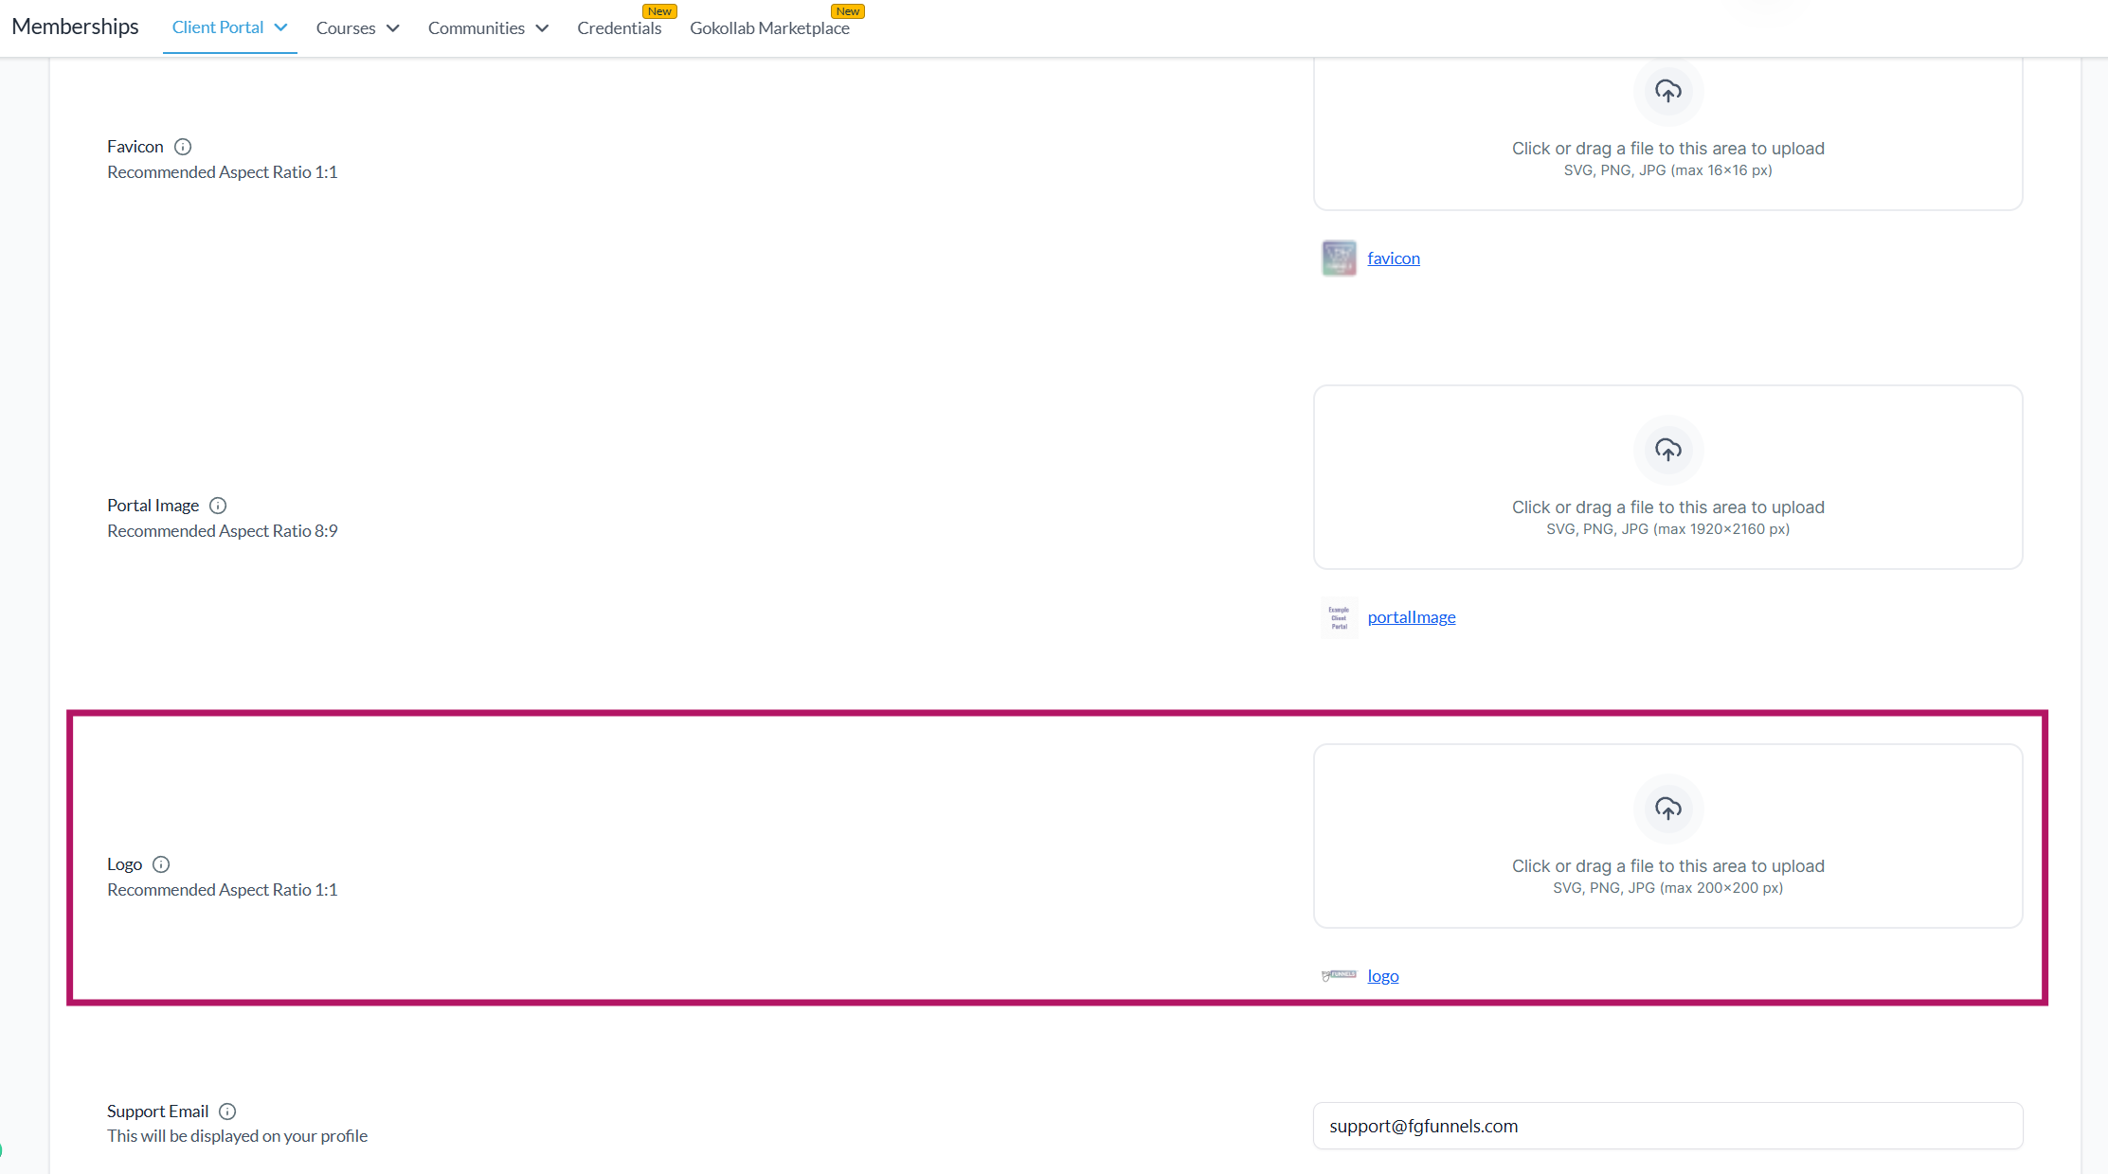Click the Logo upload drop area text
The height and width of the screenshot is (1174, 2108).
coord(1667,866)
